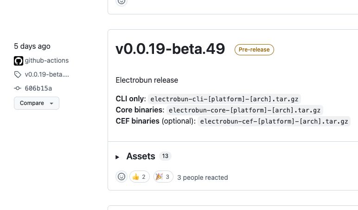Click the electrobun-cef tar.gz code snippet
Screen dimensions: 358x210
click(x=274, y=121)
